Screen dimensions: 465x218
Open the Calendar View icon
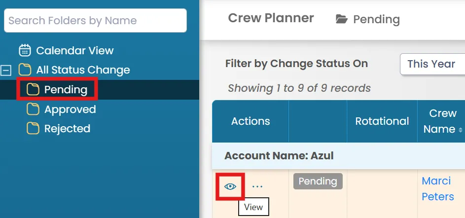tap(25, 50)
